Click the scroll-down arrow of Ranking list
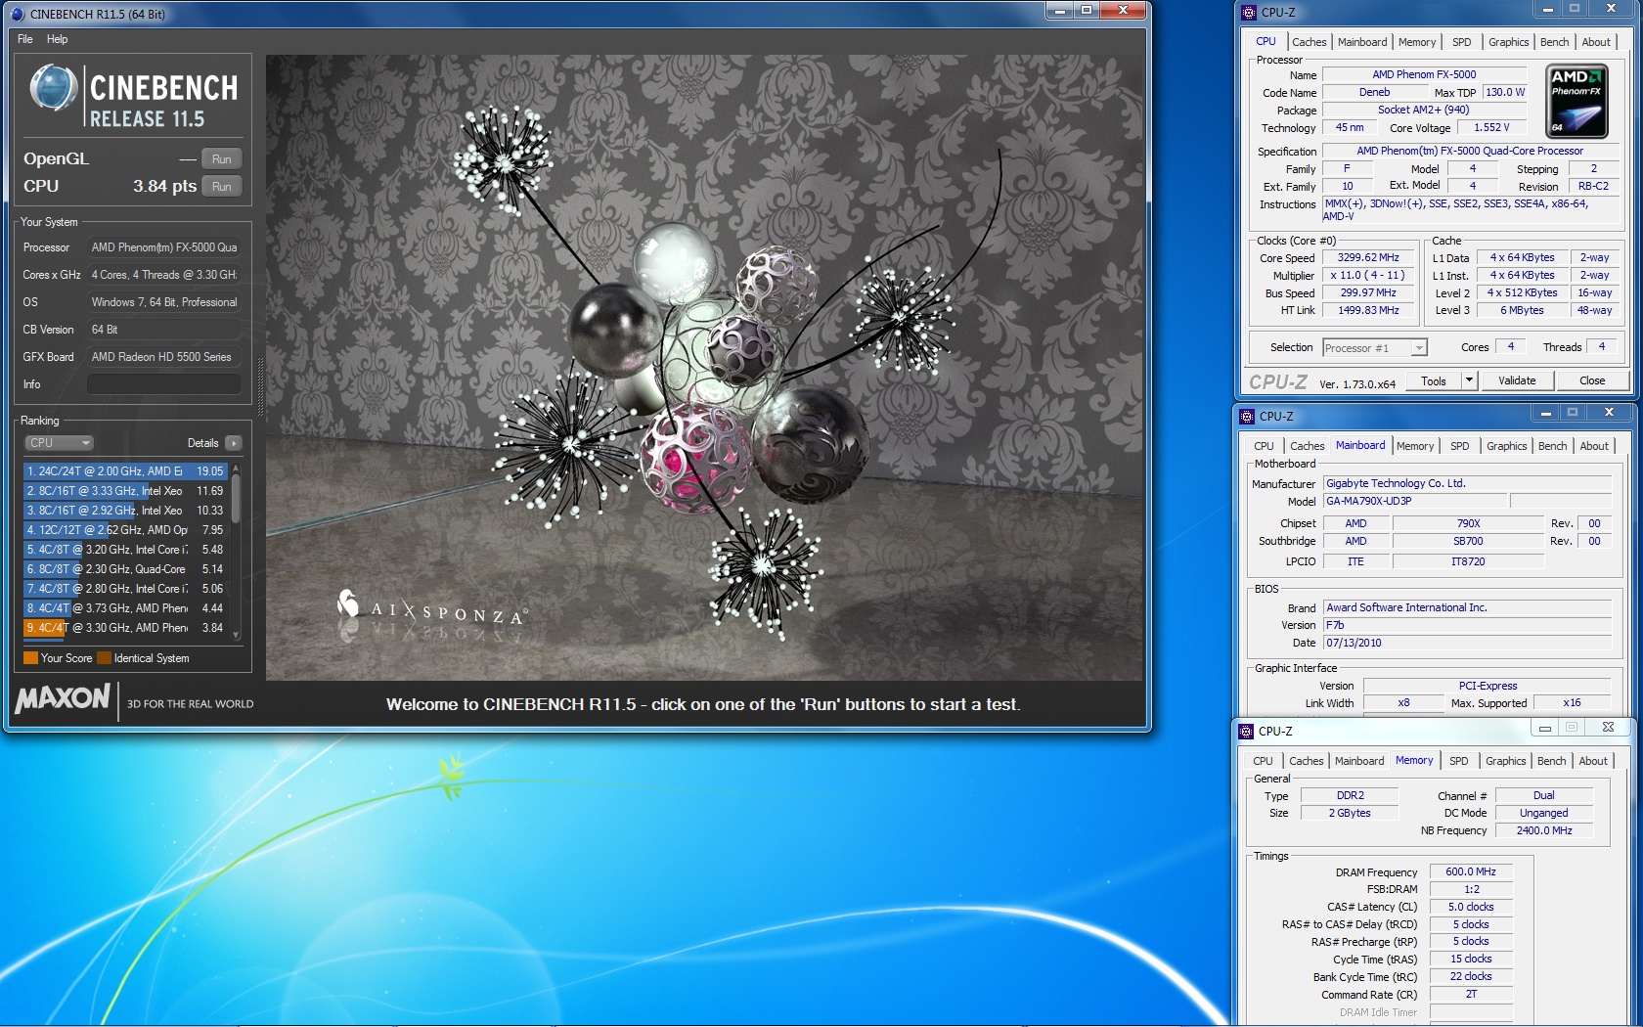 tap(236, 635)
